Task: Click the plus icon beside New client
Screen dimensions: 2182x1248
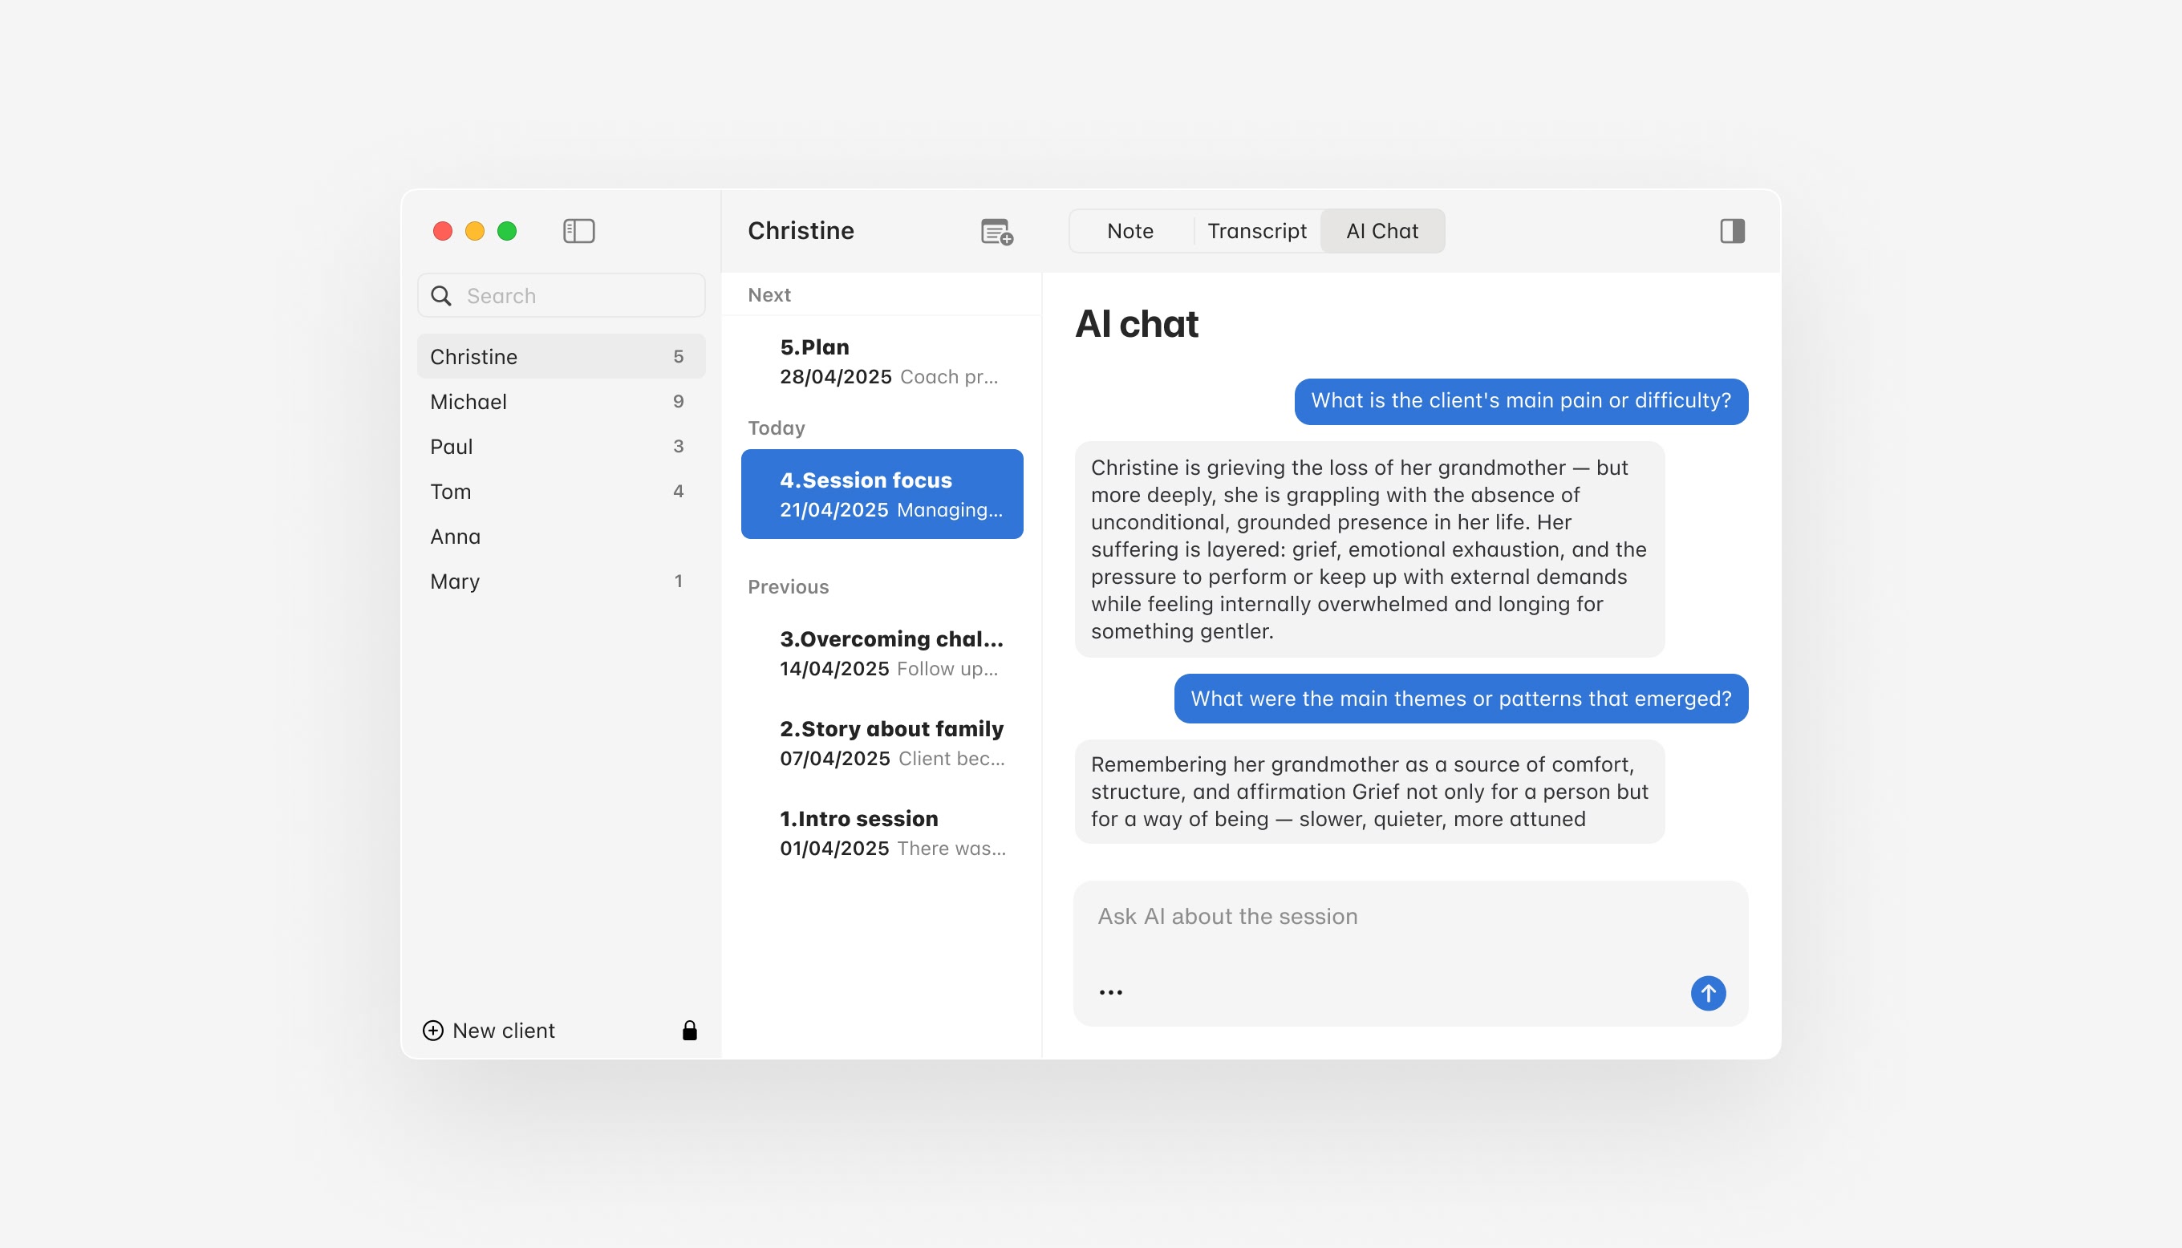Action: [x=434, y=1031]
